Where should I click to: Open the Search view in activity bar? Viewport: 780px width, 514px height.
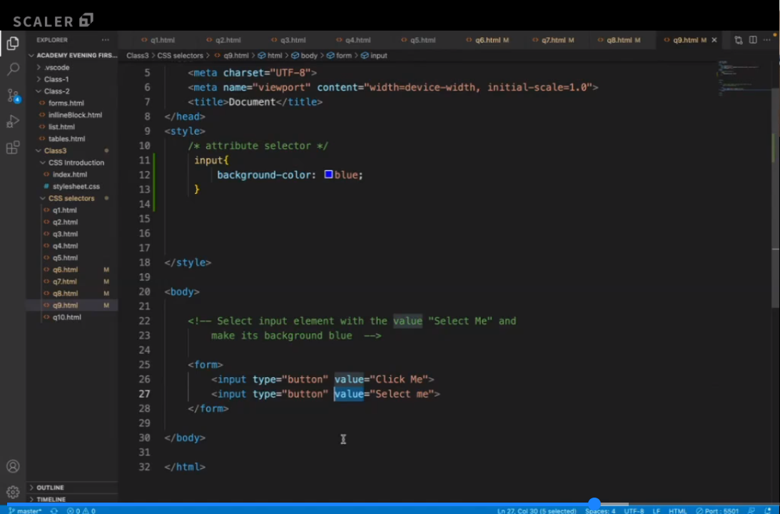13,69
